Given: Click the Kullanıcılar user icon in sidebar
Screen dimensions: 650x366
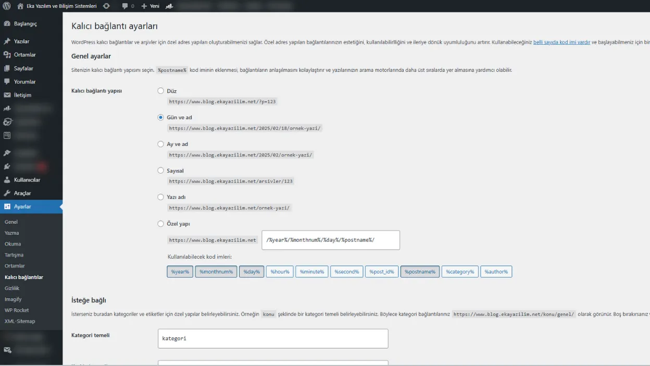Looking at the screenshot, I should coord(7,180).
